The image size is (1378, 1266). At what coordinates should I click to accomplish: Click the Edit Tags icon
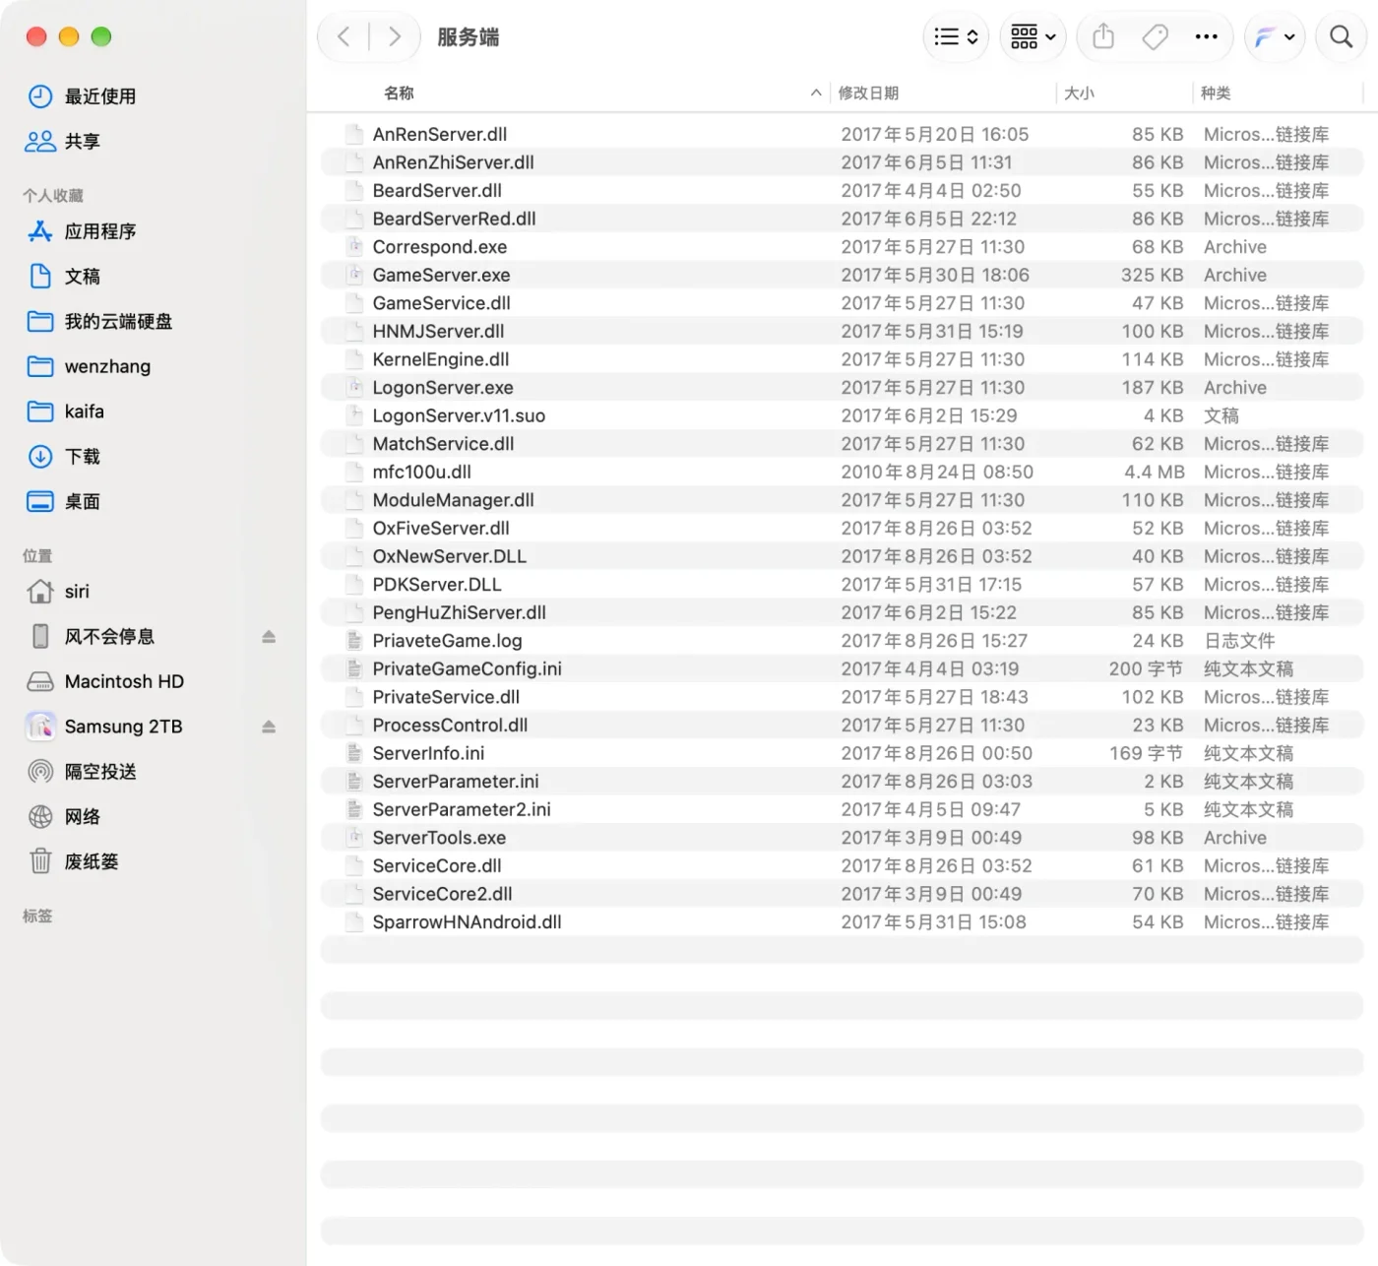pos(1155,37)
